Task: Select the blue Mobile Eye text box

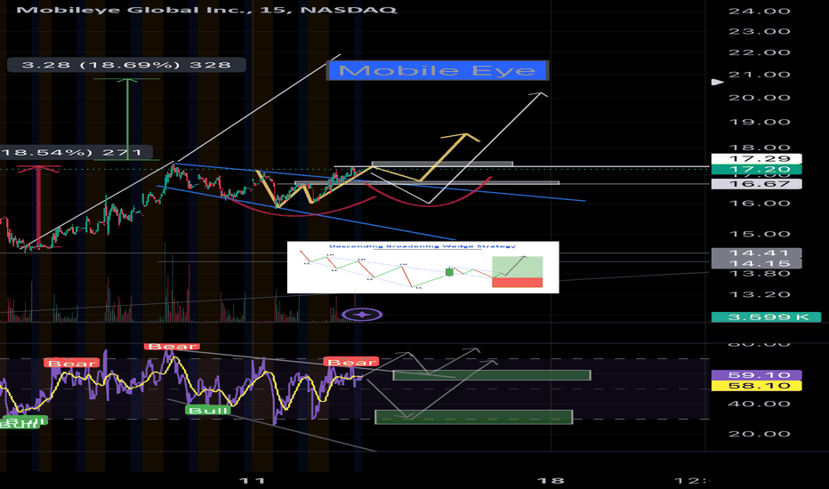Action: pyautogui.click(x=438, y=70)
